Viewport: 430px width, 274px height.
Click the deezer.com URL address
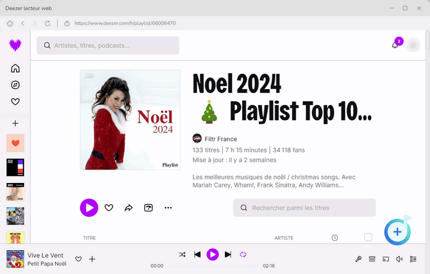(125, 23)
